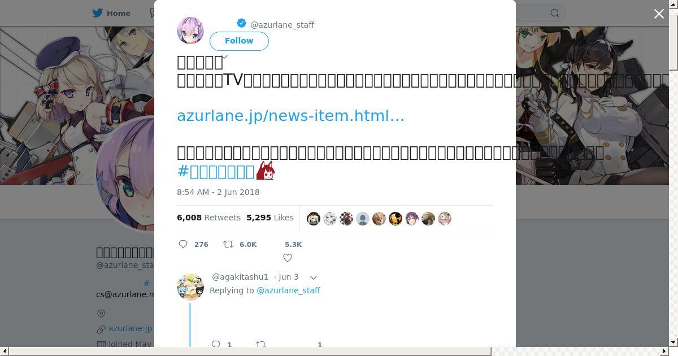This screenshot has height=356, width=678.
Task: Click the reply speech bubble icon showing 276
Action: 183,244
